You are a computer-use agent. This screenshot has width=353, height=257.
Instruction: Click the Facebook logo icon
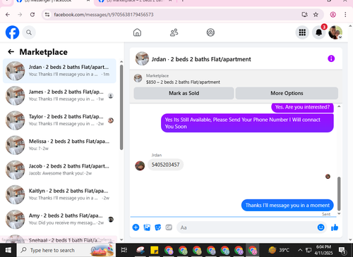click(x=12, y=32)
